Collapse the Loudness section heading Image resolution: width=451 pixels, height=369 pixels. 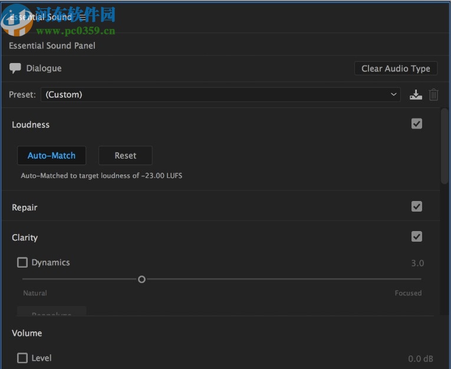pyautogui.click(x=31, y=124)
